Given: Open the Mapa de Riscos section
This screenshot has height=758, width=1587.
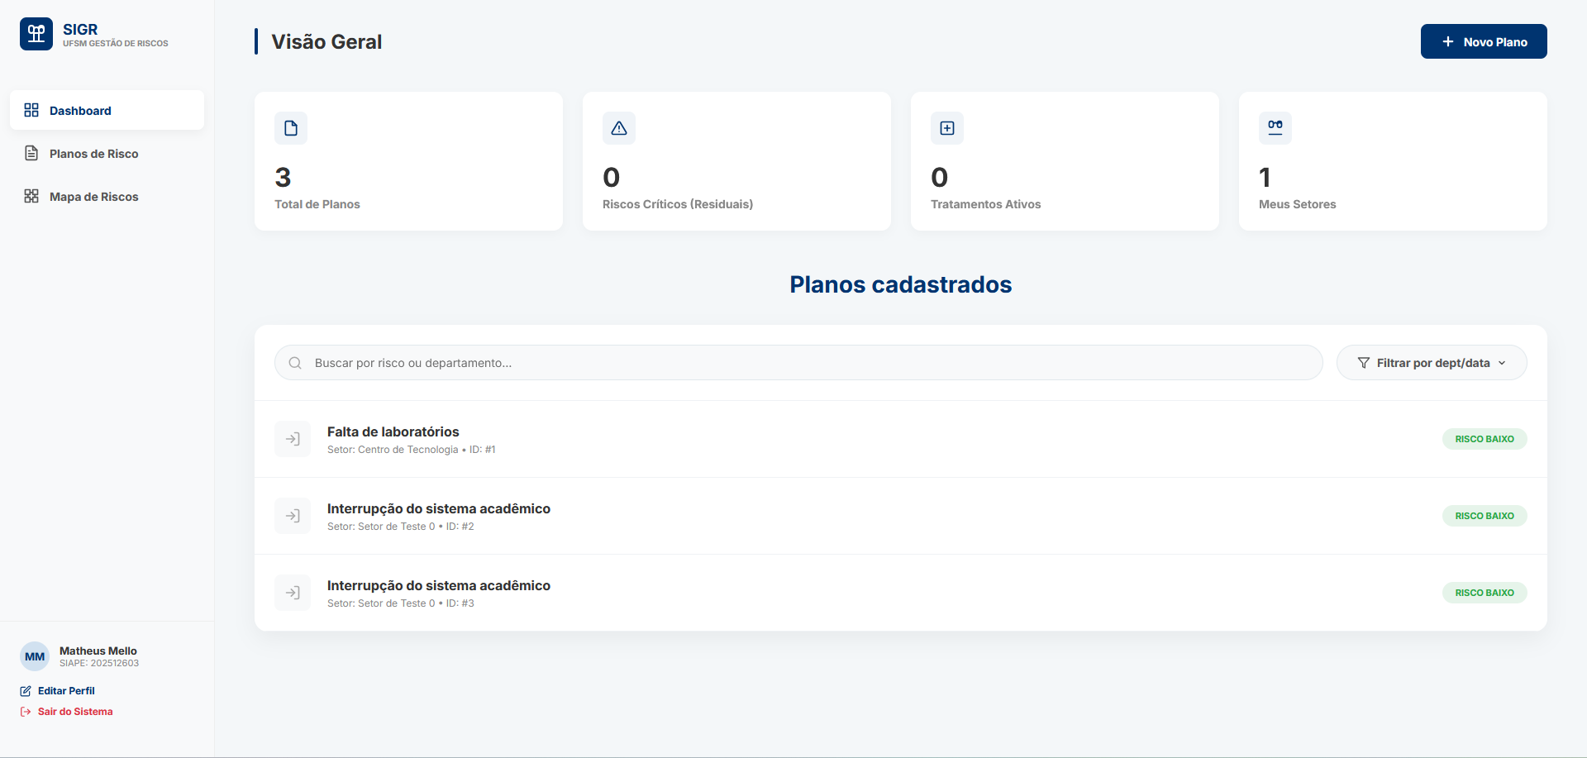Looking at the screenshot, I should [x=93, y=196].
